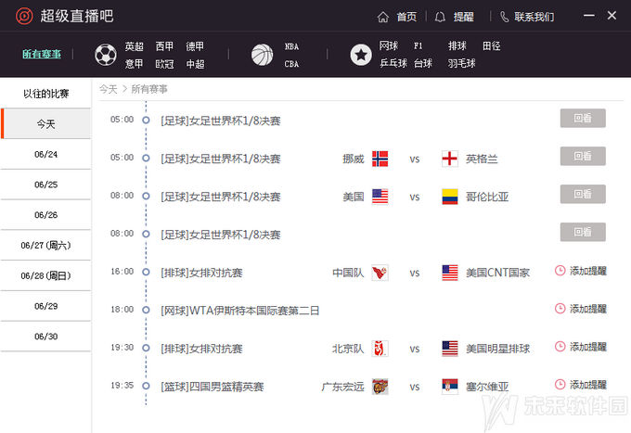
Task: Filter by F1 category
Action: click(x=419, y=45)
